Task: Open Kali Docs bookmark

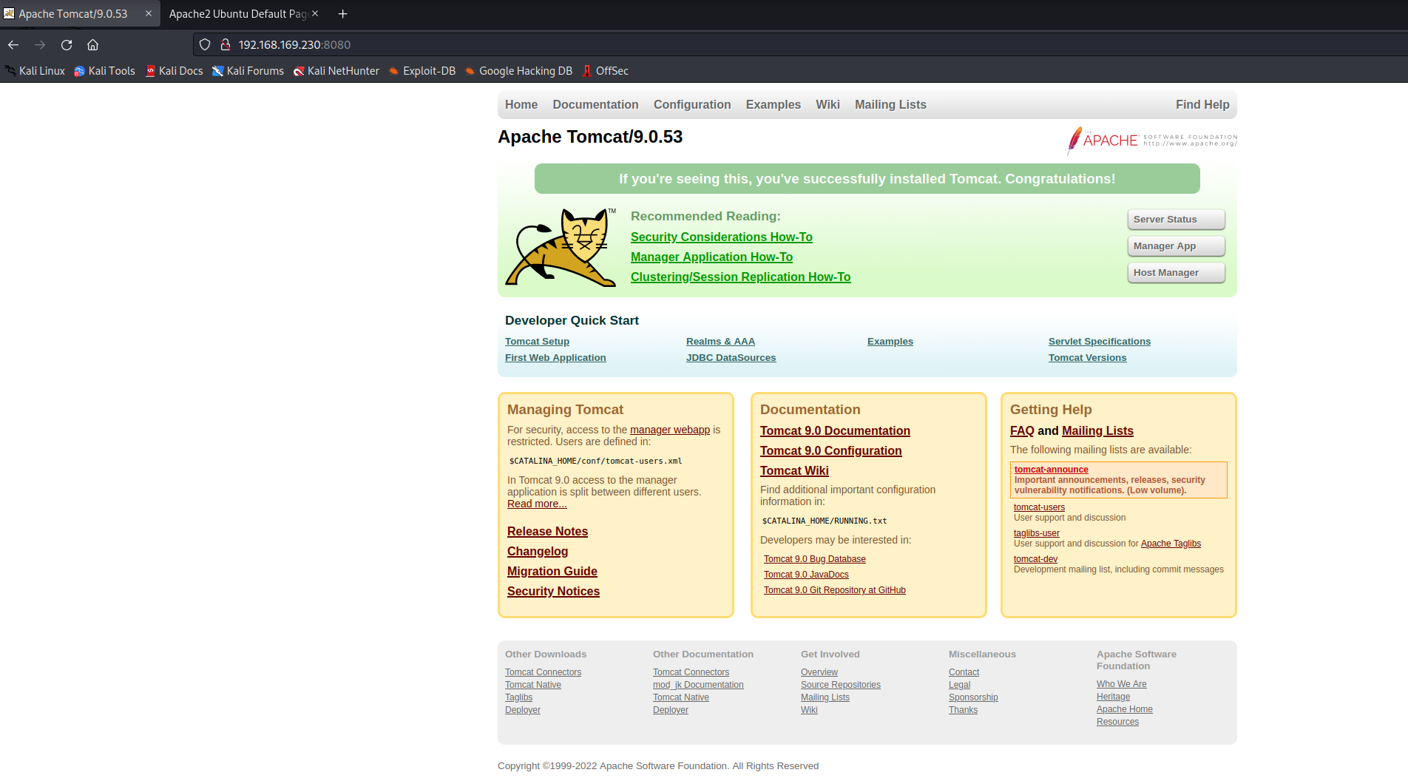Action: tap(174, 71)
